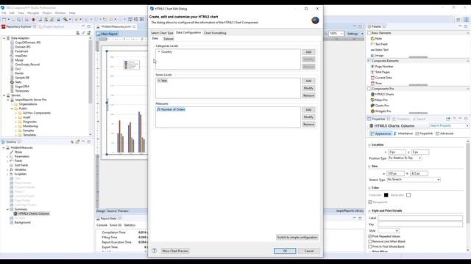Expand the Organizations folder
The height and width of the screenshot is (264, 471).
(12, 104)
